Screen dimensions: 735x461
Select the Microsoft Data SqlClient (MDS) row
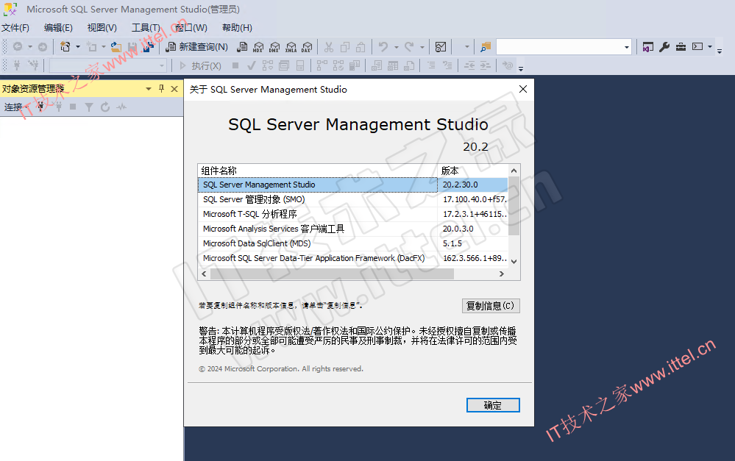[352, 243]
